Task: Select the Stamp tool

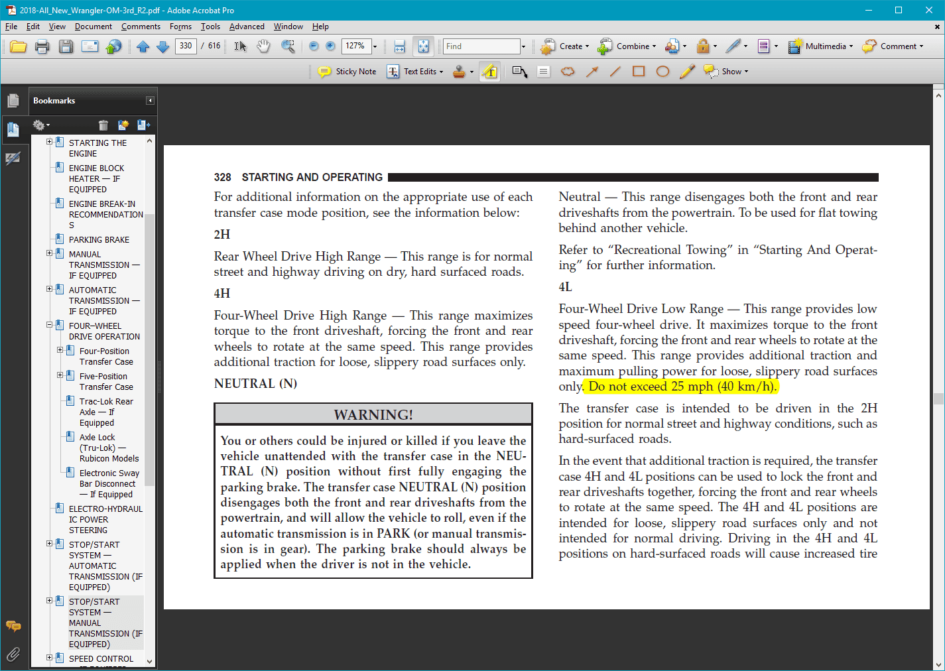Action: (459, 72)
